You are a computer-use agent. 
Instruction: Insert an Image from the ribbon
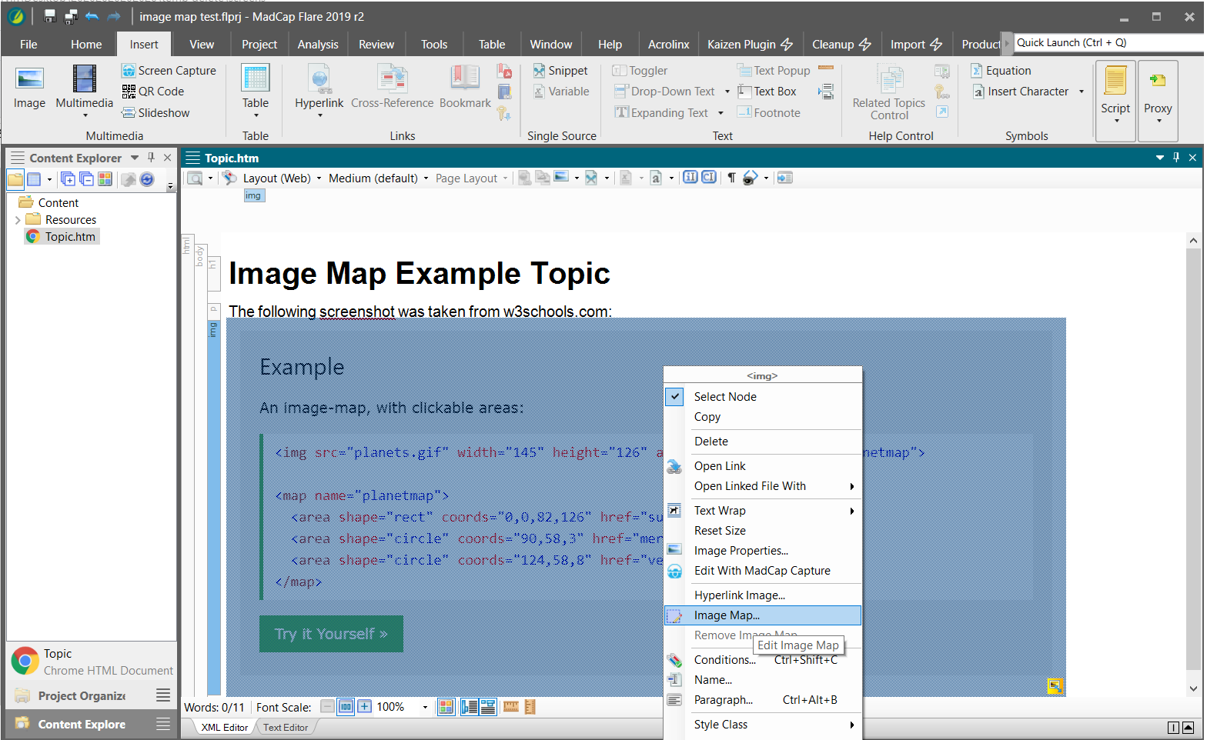(x=29, y=87)
